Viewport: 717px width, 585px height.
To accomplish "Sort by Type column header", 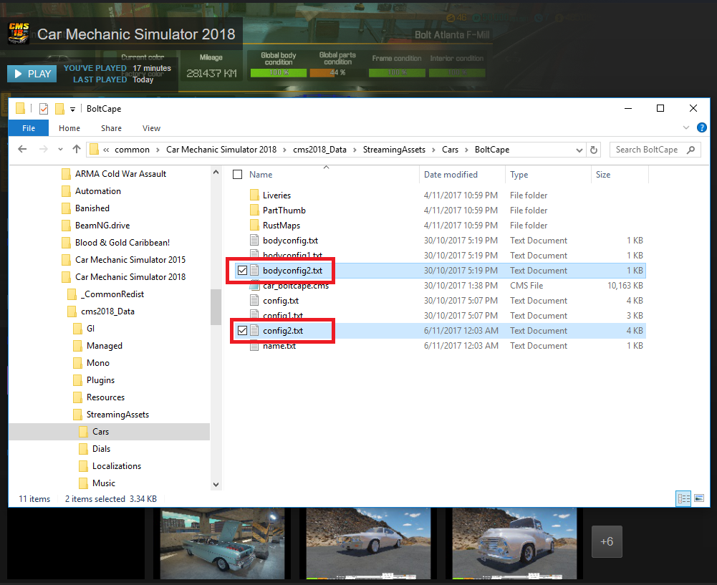I will coord(519,175).
